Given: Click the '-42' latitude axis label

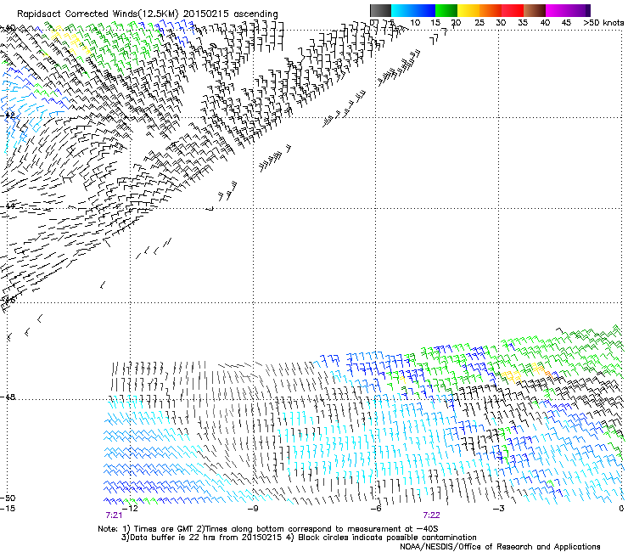Looking at the screenshot, I should (x=8, y=115).
